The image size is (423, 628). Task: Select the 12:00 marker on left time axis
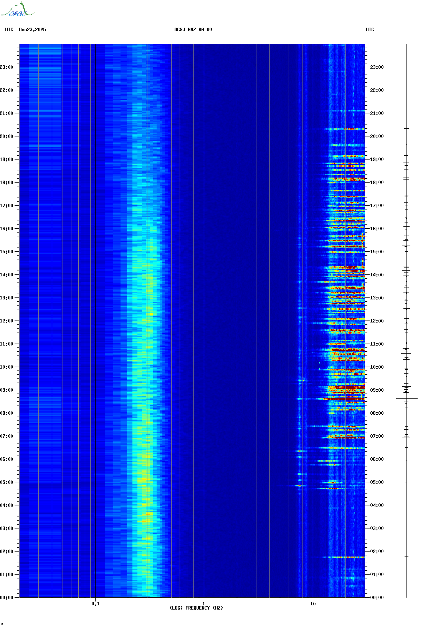tap(7, 321)
